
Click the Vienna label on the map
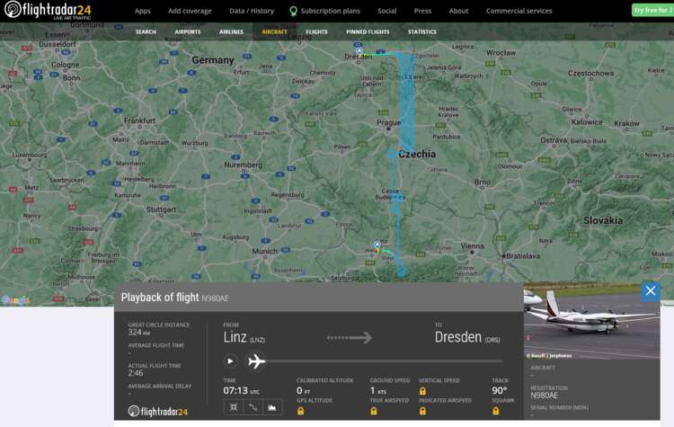pos(472,246)
